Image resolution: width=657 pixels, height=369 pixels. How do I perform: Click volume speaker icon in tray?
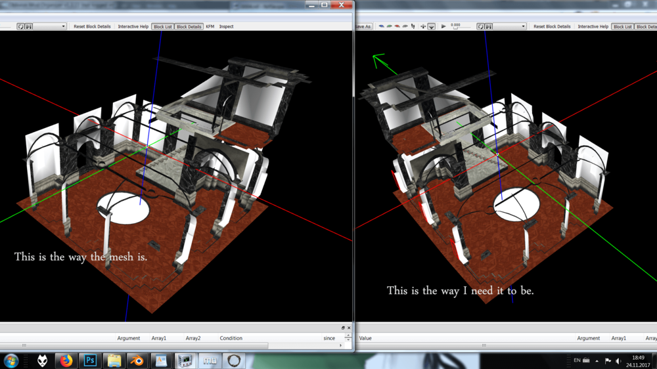tap(618, 360)
